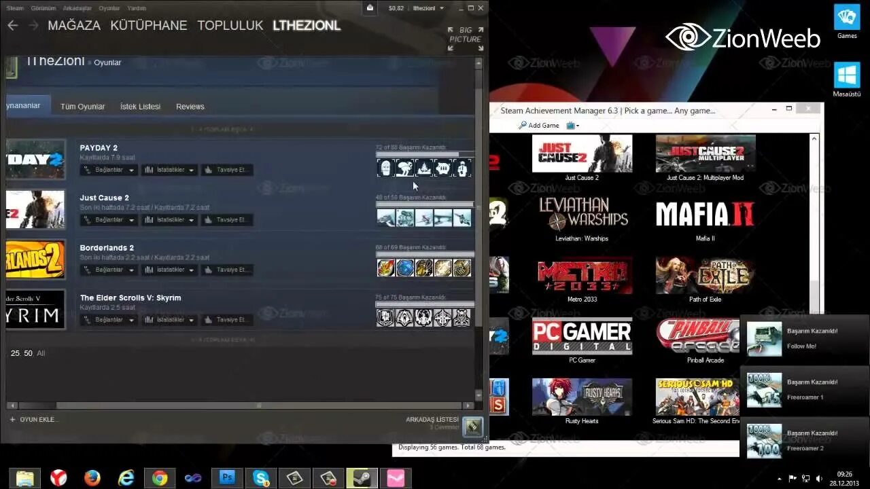Screen dimensions: 870x489
Task: Click first Borderlands 2 achievement icon
Action: point(386,268)
